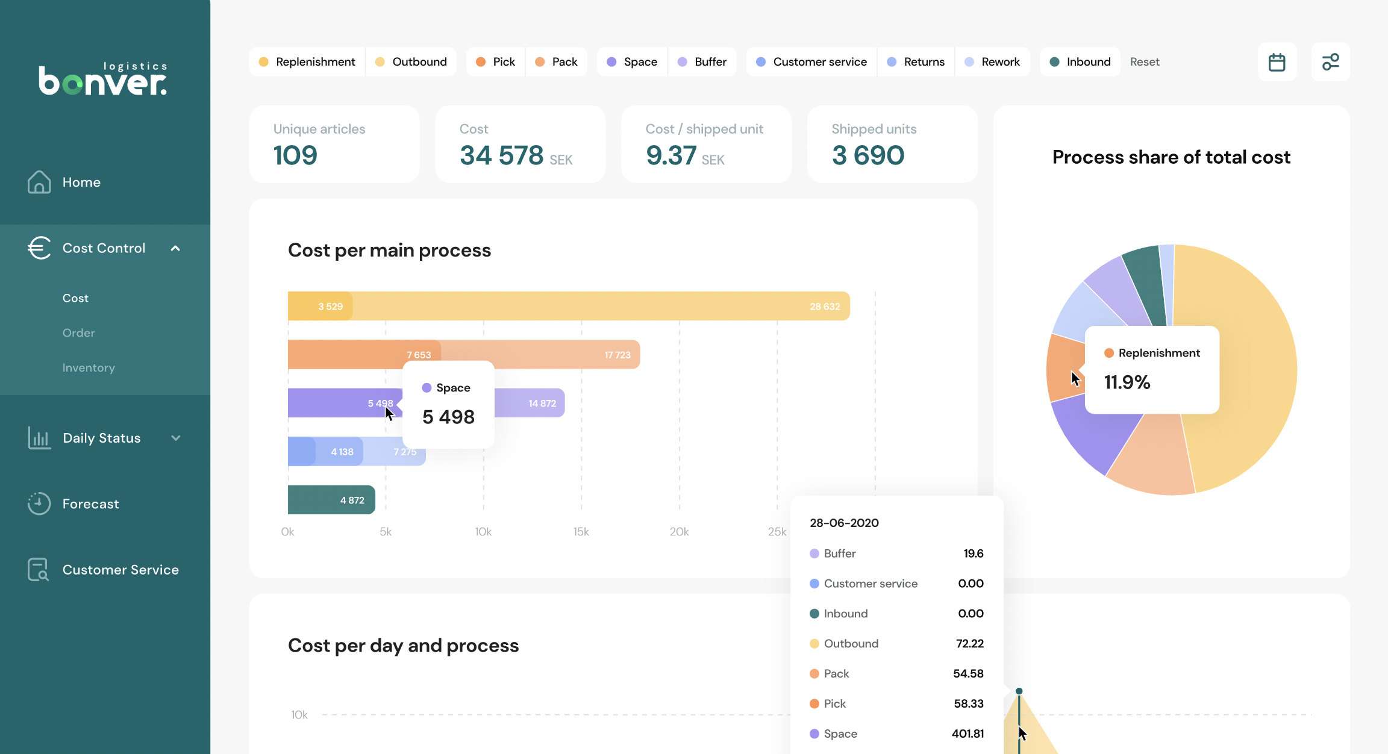
Task: Click the data point marker on daily chart
Action: point(1019,691)
